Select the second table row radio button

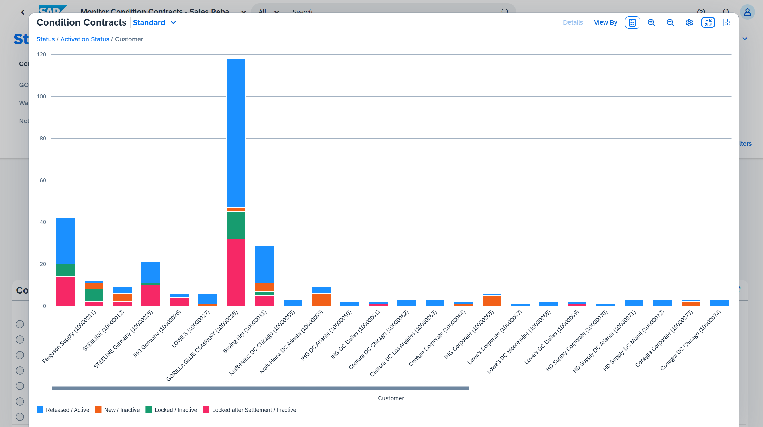[20, 340]
